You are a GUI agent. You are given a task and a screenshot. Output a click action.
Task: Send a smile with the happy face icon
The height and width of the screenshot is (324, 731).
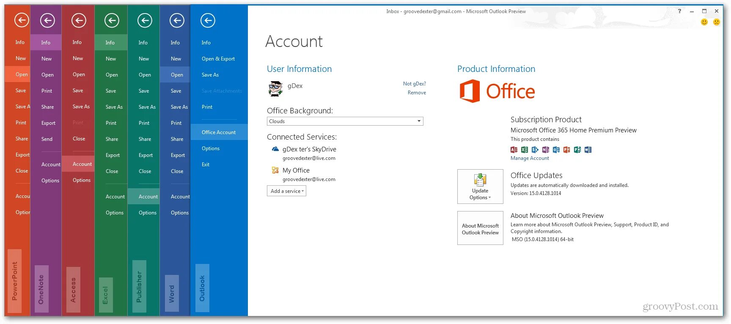[704, 22]
